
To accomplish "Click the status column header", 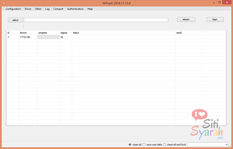I will (124, 33).
